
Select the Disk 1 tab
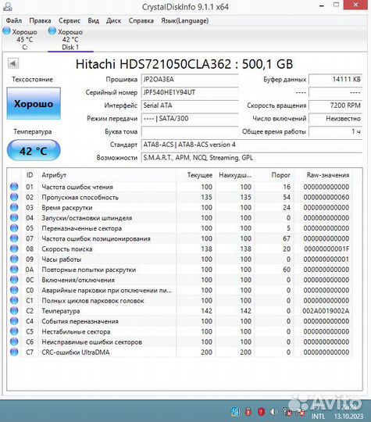(x=70, y=39)
